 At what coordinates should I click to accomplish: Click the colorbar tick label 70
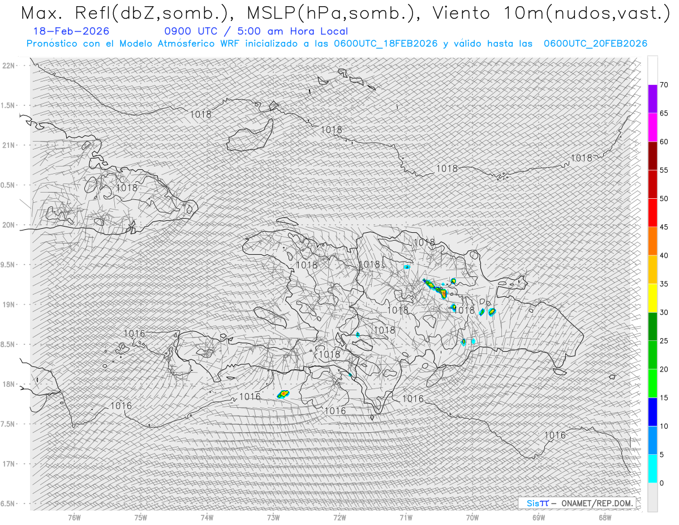click(x=664, y=85)
